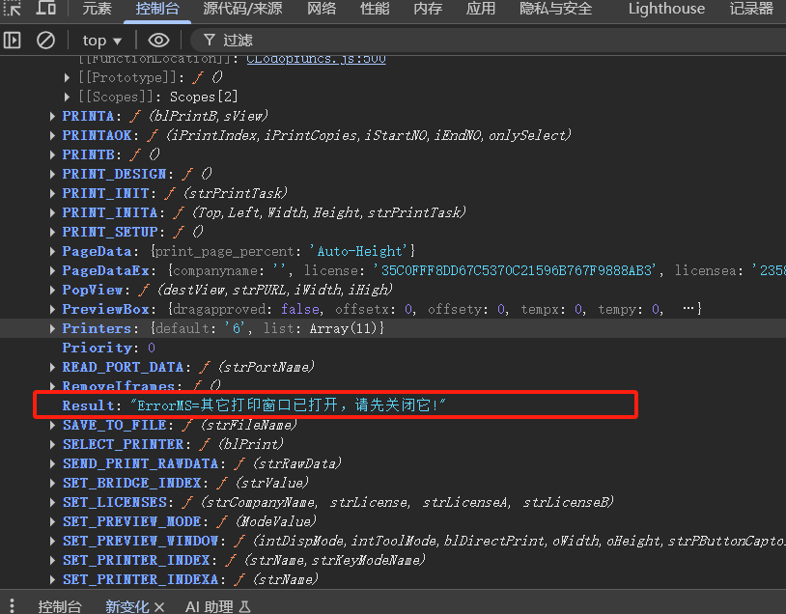The height and width of the screenshot is (614, 786).
Task: Open the 内存 tab
Action: tap(428, 9)
